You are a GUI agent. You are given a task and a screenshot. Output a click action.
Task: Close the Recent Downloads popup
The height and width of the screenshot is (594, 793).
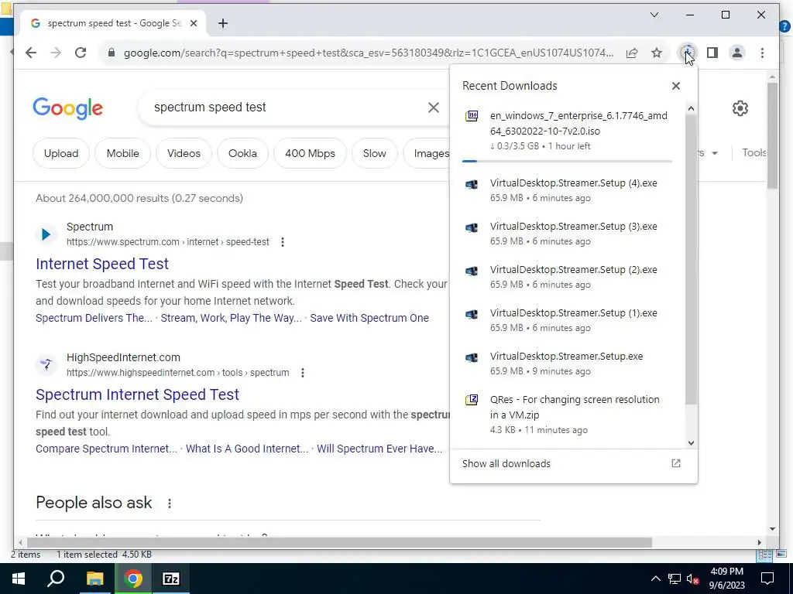click(x=675, y=86)
